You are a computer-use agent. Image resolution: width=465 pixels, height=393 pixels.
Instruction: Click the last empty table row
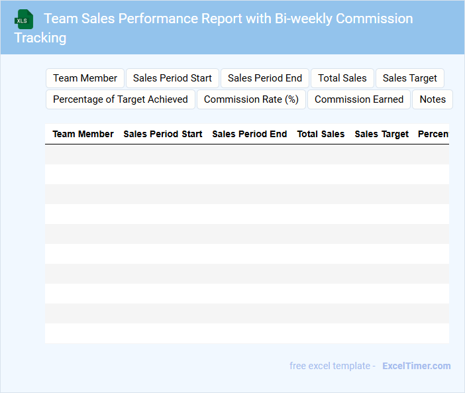(x=246, y=333)
